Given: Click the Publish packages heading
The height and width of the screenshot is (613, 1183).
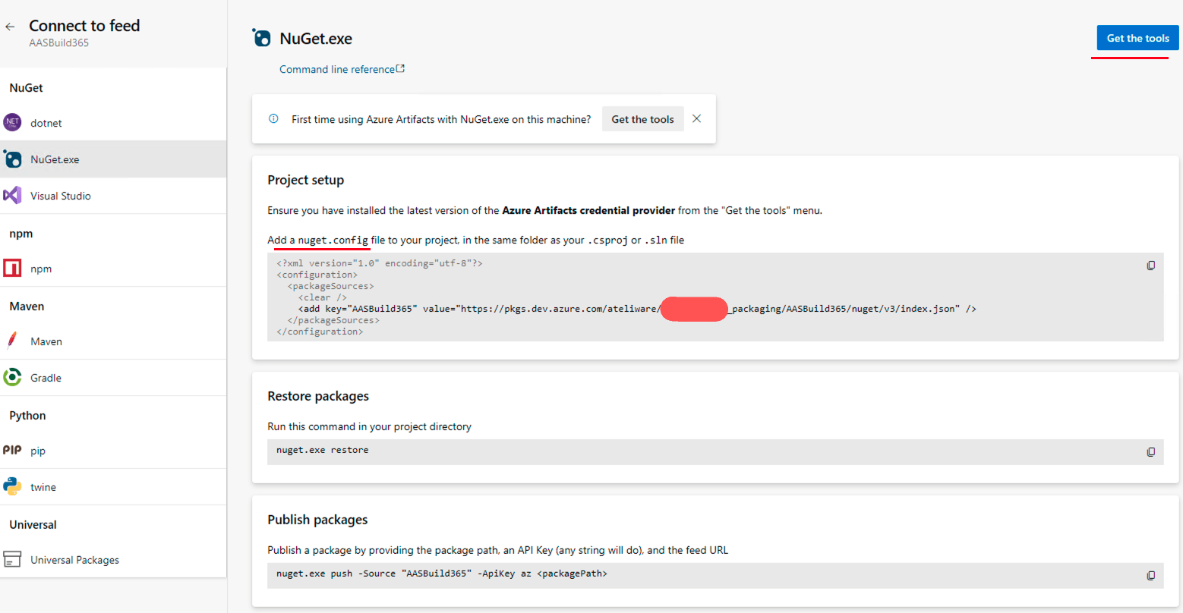Looking at the screenshot, I should click(317, 520).
